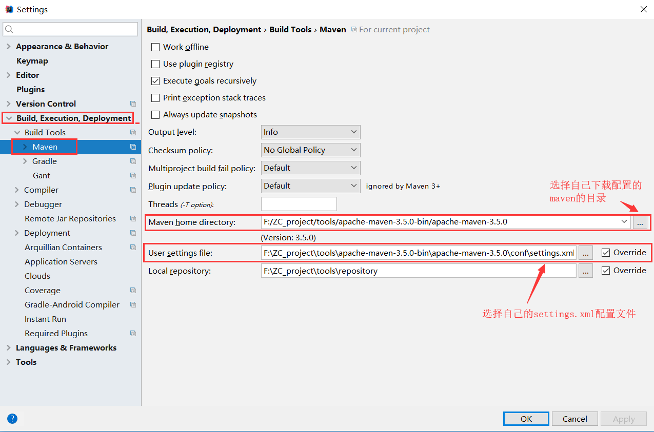Browse for User settings file
654x432 pixels.
pyautogui.click(x=586, y=252)
